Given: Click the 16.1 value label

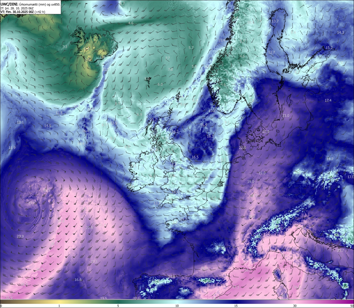Looking at the screenshot, I should [x=85, y=131].
